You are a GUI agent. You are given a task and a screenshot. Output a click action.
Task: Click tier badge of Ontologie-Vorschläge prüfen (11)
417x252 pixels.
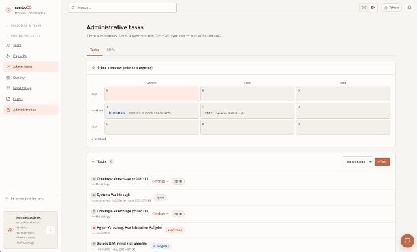pos(93,179)
